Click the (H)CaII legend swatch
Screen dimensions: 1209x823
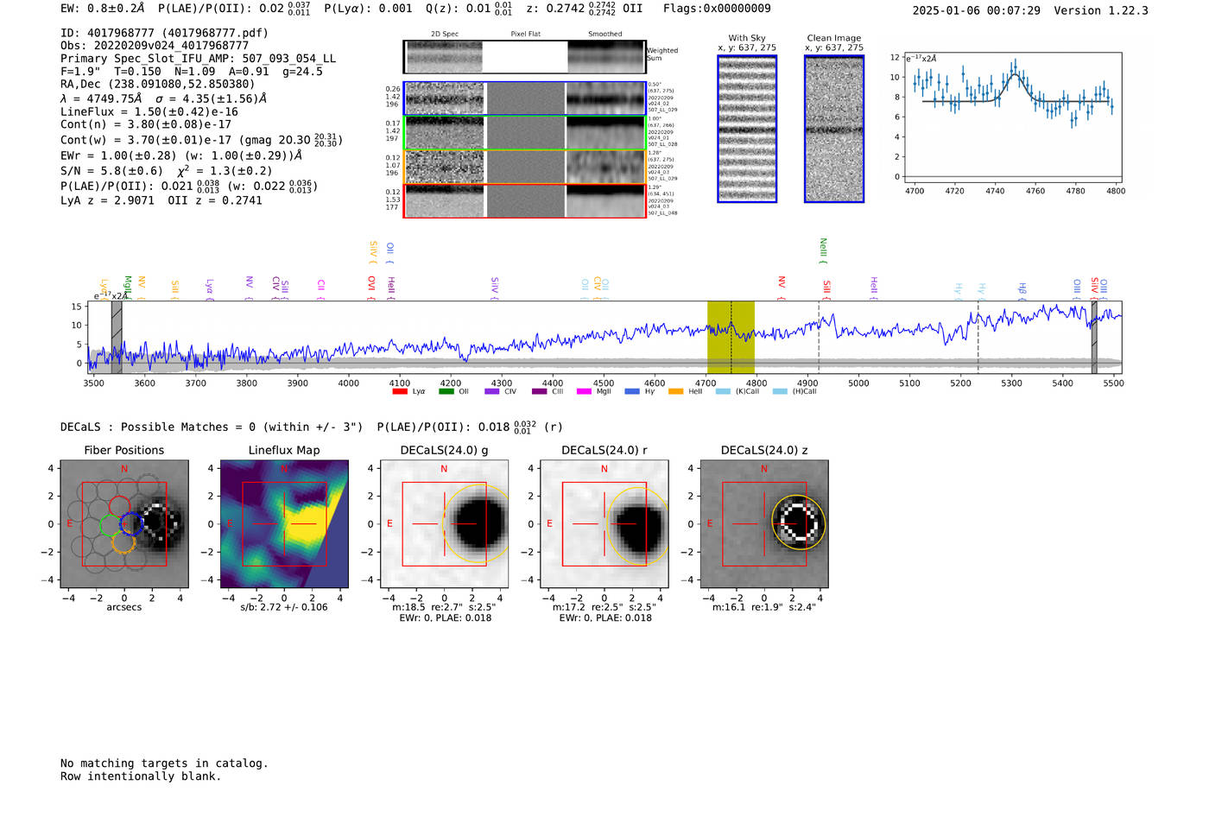(x=780, y=391)
